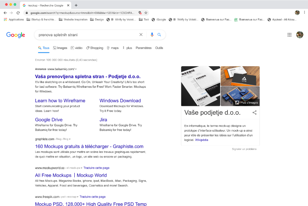The width and height of the screenshot is (308, 206).
Task: Expand the balsamiq.com ad URL dropdown arrow
Action: pos(76,69)
